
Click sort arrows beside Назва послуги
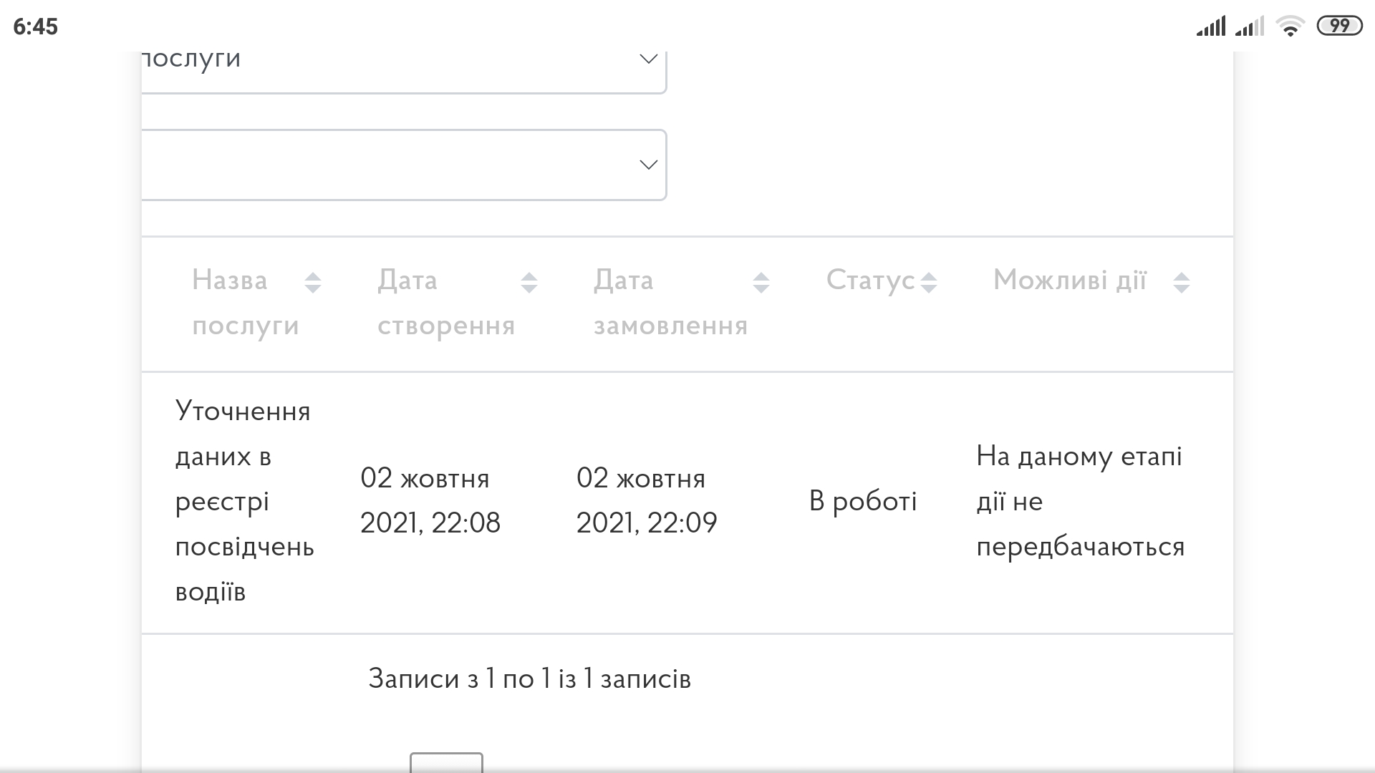(313, 283)
